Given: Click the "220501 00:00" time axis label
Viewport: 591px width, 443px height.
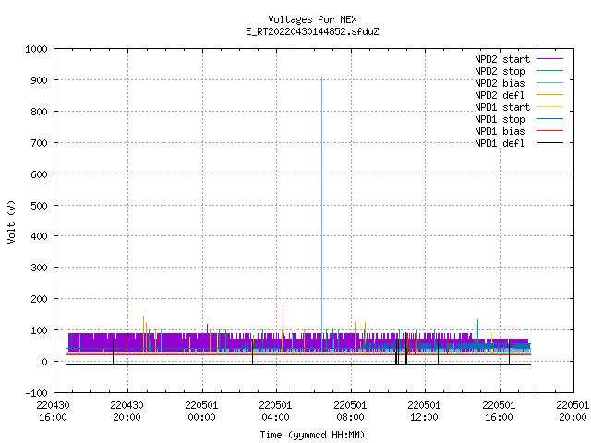Looking at the screenshot, I should click(x=201, y=411).
